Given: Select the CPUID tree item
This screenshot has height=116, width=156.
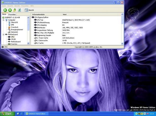Looking at the screenshot, I should coord(13,39).
